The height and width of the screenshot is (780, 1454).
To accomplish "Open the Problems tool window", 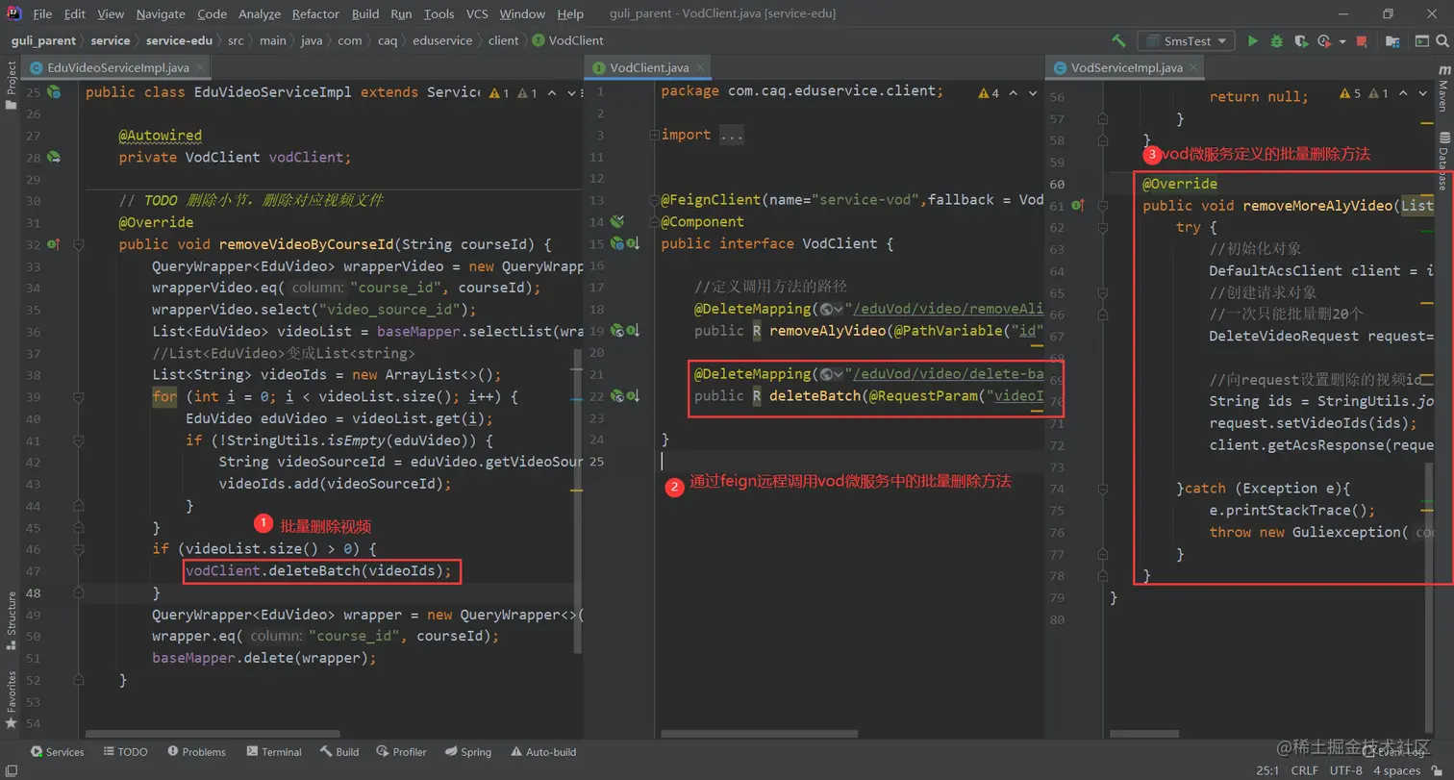I will [x=196, y=752].
